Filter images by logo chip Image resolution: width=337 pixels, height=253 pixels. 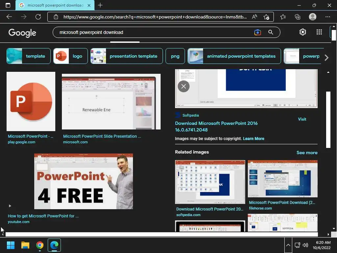click(x=70, y=56)
